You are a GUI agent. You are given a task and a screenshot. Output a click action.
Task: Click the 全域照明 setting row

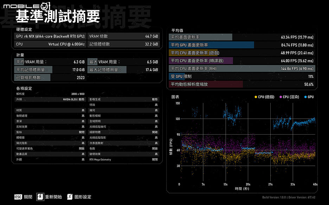click(124, 121)
